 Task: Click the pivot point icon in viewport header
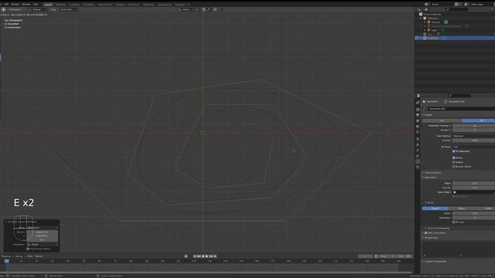(x=198, y=9)
